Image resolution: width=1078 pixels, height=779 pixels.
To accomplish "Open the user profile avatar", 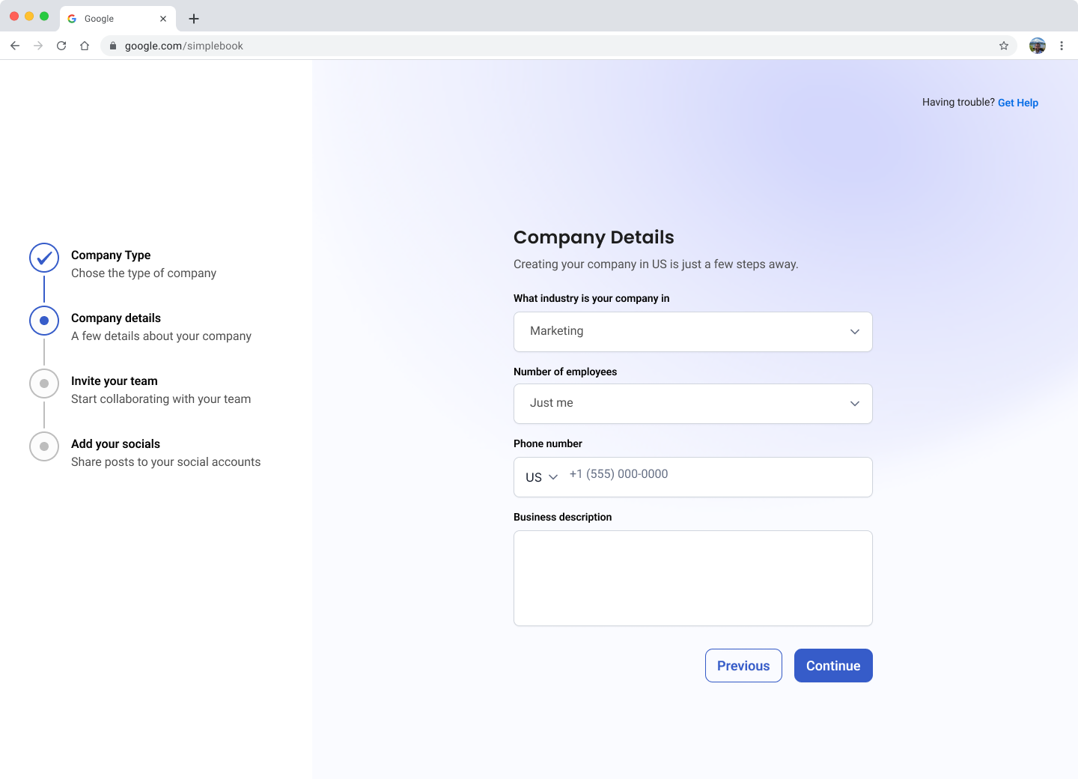I will click(1038, 46).
